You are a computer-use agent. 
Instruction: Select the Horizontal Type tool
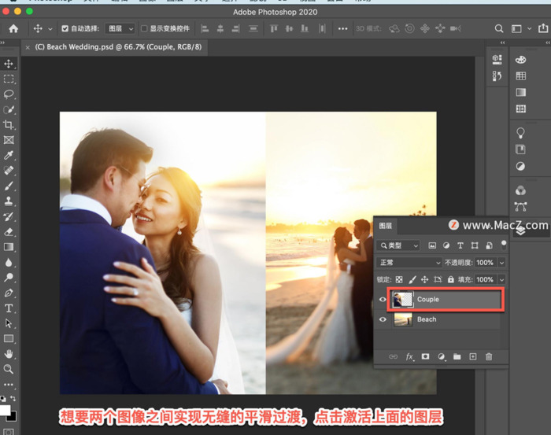pos(9,308)
